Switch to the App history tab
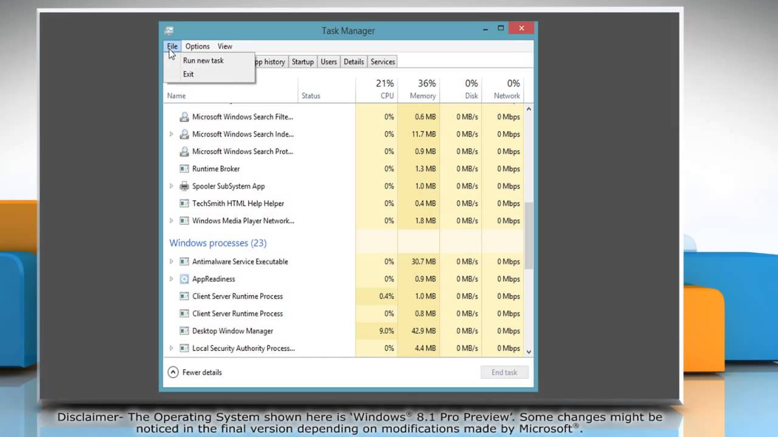Image resolution: width=778 pixels, height=437 pixels. (270, 62)
